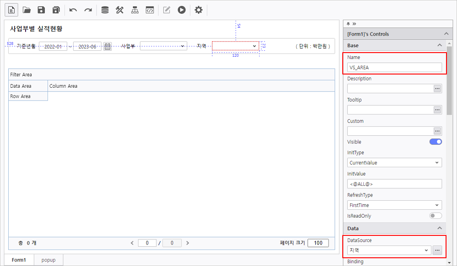Click the Save disk icon

click(x=41, y=10)
